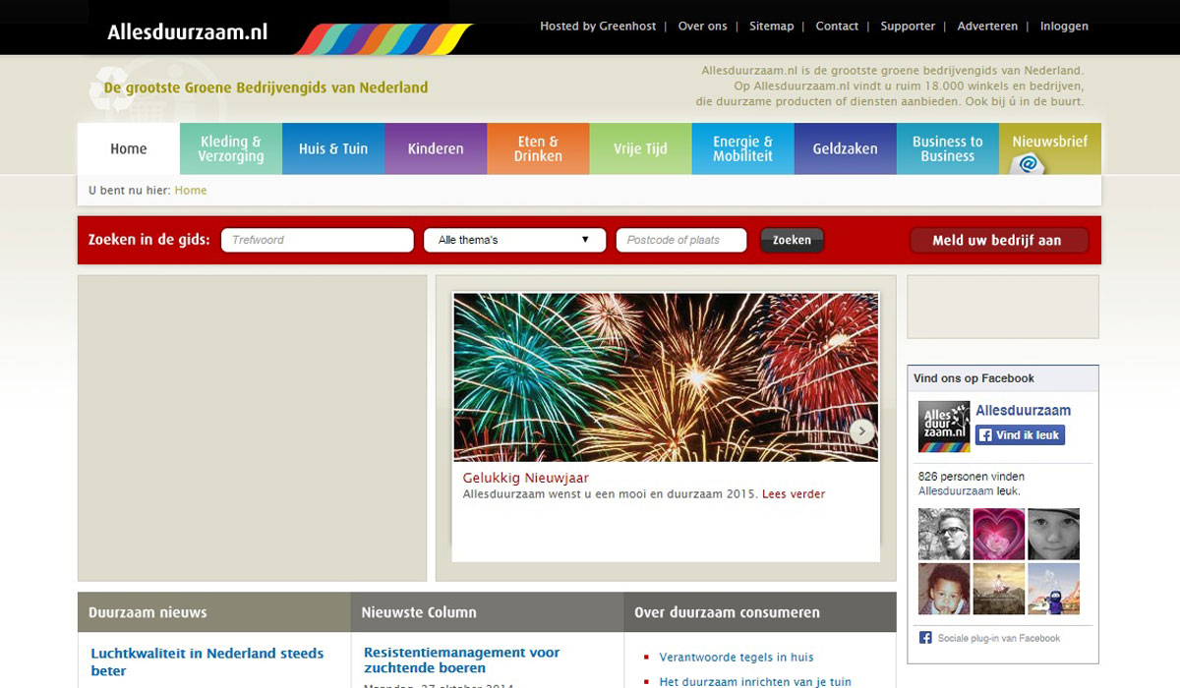This screenshot has height=688, width=1180.
Task: Open the Gelukkig Nieuwjaar headline
Action: click(x=526, y=479)
